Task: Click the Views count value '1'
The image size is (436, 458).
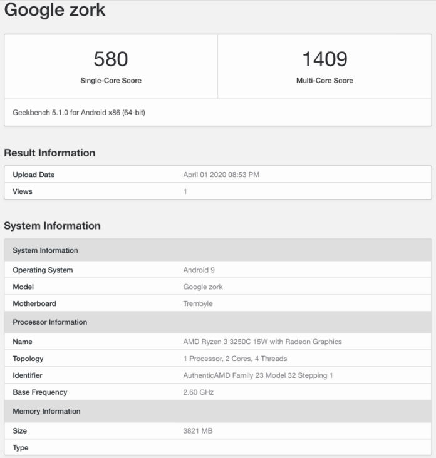Action: tap(185, 191)
